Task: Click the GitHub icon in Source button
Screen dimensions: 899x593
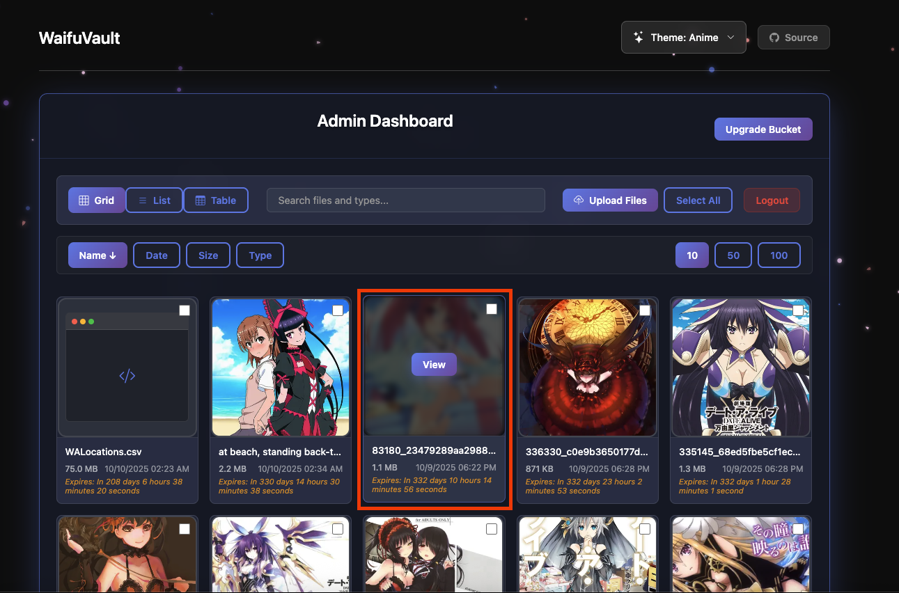Action: click(774, 38)
